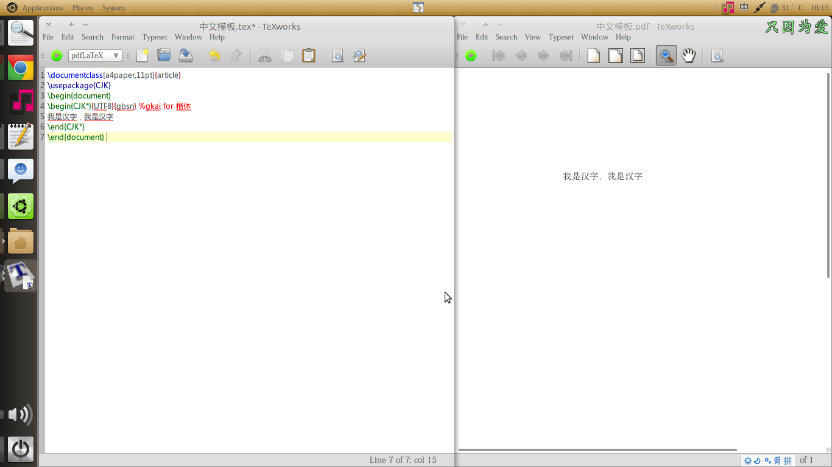Open Window menu in editor window
This screenshot has width=832, height=467.
pyautogui.click(x=188, y=37)
